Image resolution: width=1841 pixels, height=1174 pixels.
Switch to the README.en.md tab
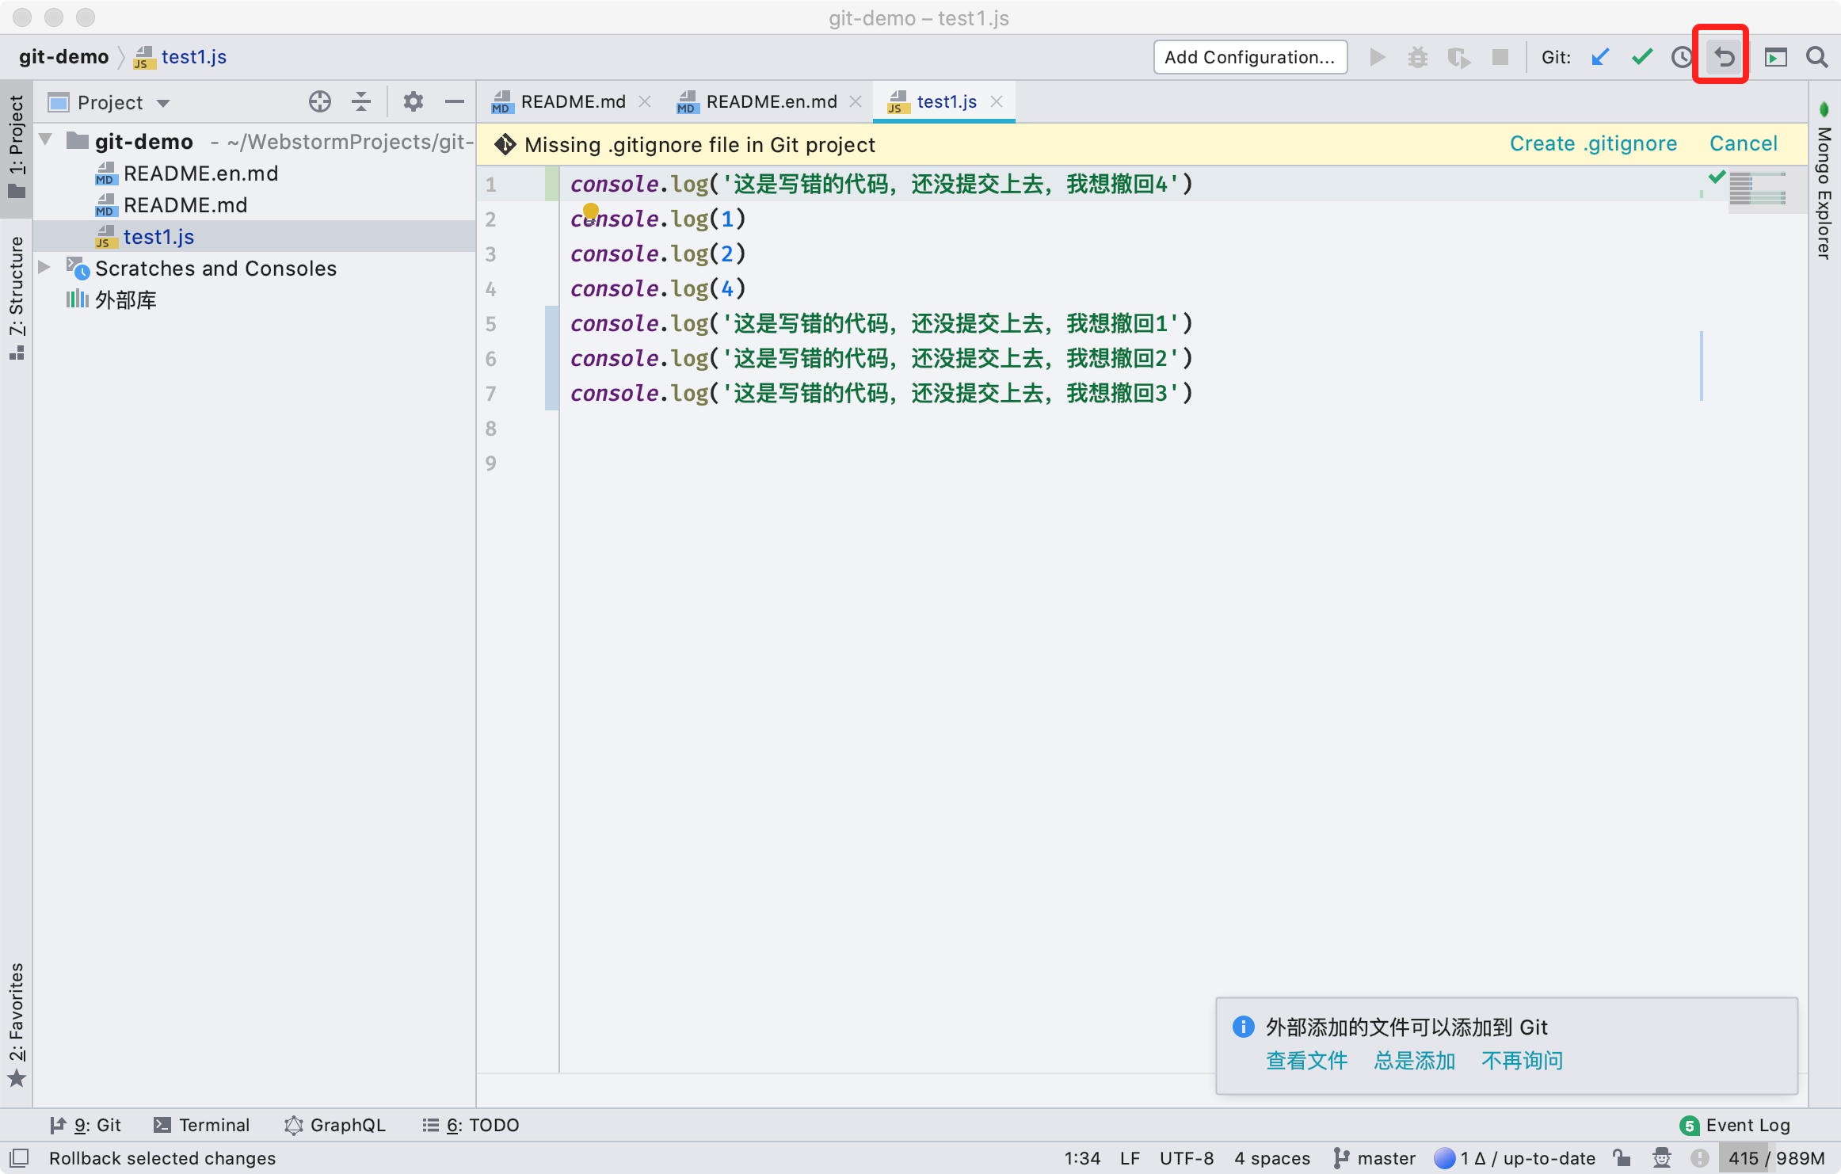[771, 101]
